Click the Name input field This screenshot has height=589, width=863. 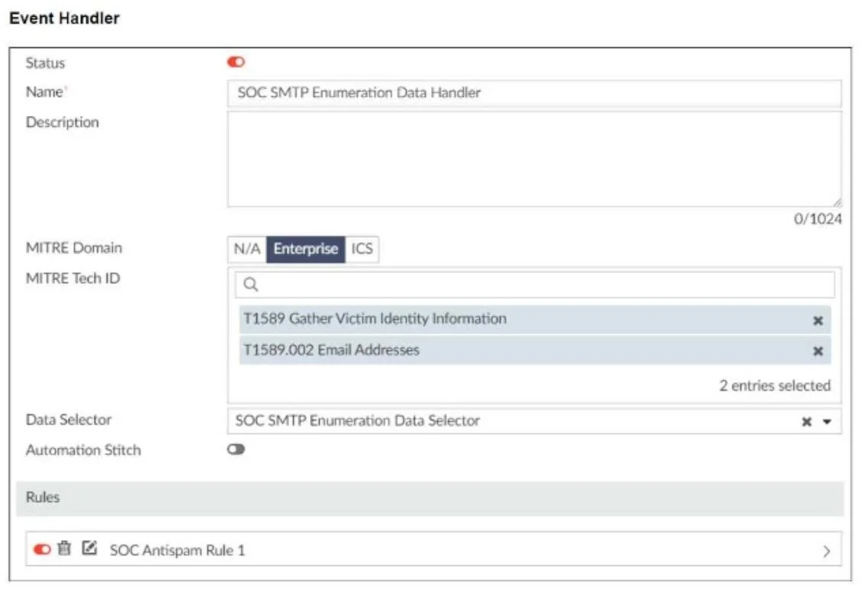(534, 92)
